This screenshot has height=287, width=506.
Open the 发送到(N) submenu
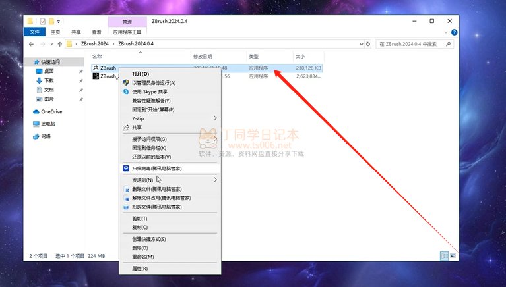coord(170,180)
